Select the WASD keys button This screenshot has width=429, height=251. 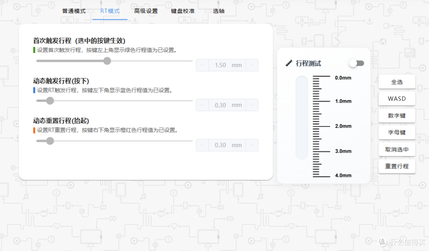(x=397, y=99)
